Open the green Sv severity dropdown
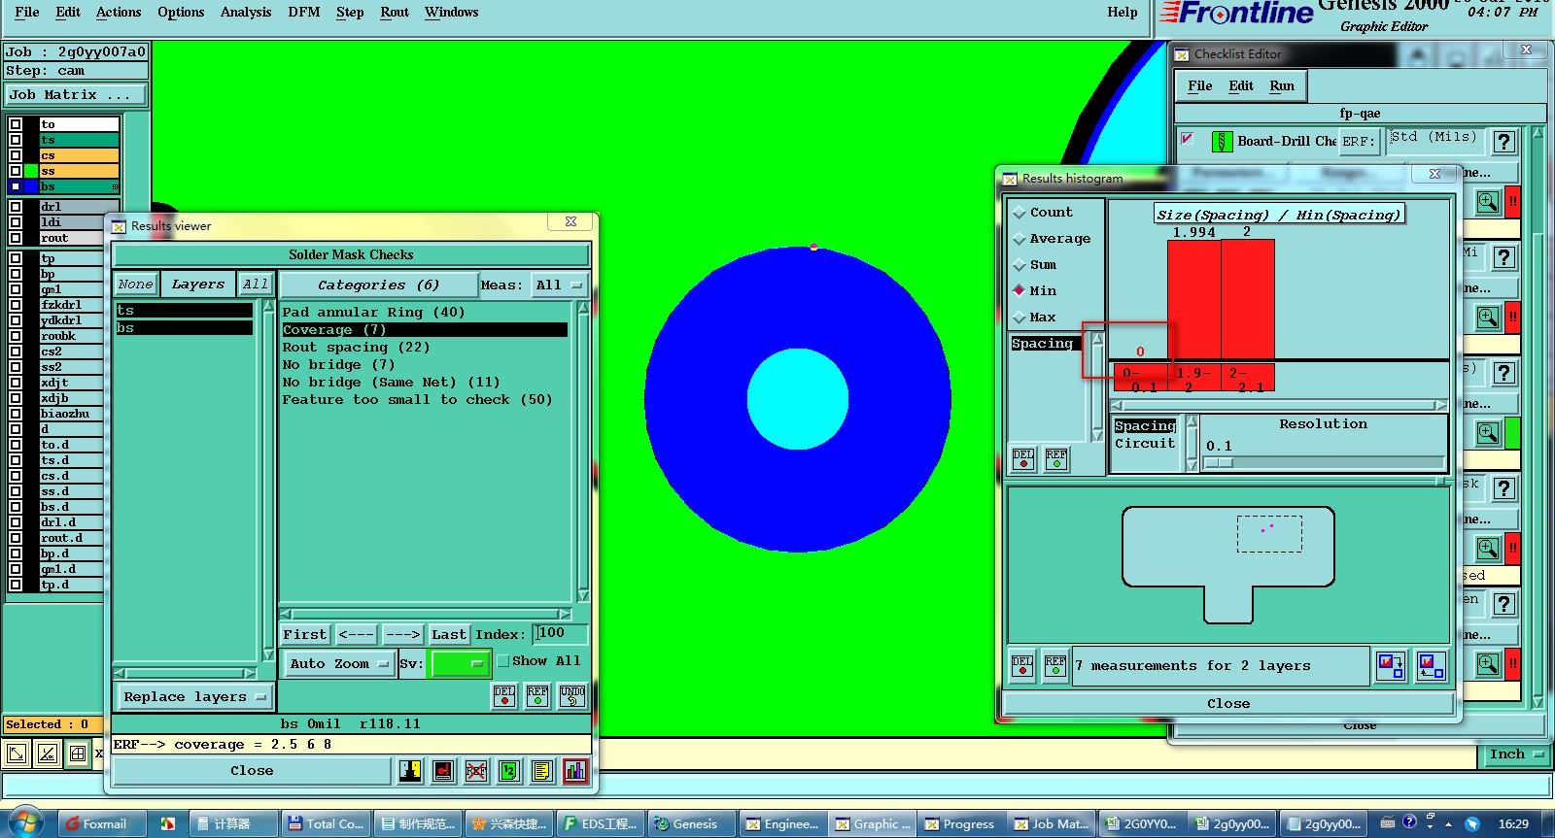 [460, 664]
